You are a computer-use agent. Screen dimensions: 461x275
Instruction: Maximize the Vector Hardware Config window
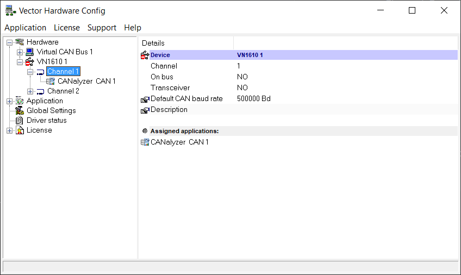[412, 10]
